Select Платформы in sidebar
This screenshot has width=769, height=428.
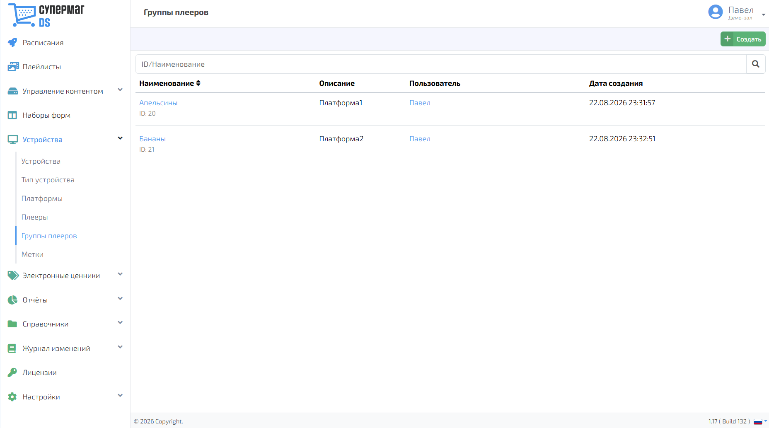[x=42, y=198]
